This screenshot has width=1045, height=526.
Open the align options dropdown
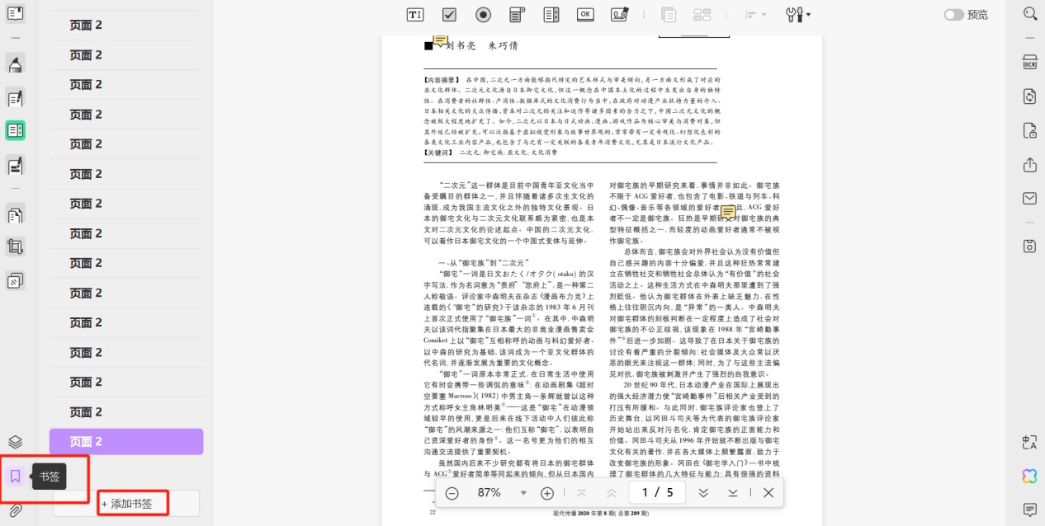pos(756,14)
